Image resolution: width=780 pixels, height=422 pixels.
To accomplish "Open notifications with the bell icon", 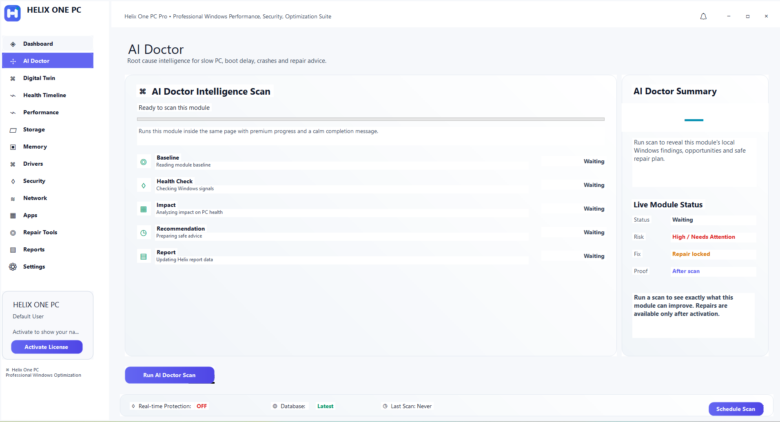I will pyautogui.click(x=703, y=16).
